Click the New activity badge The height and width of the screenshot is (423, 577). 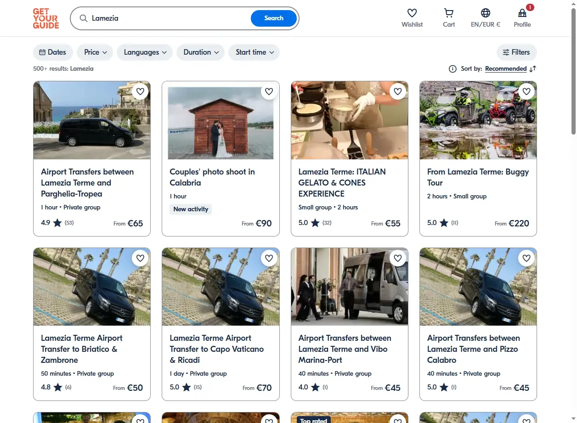[191, 209]
